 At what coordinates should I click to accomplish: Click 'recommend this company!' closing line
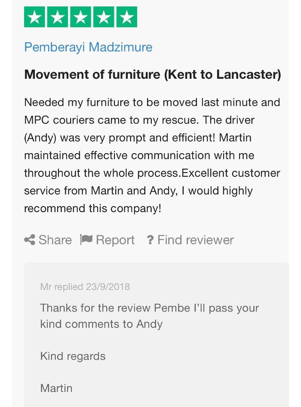coord(92,209)
